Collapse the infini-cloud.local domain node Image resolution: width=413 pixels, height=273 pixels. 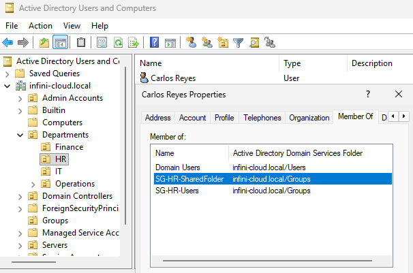tap(7, 86)
